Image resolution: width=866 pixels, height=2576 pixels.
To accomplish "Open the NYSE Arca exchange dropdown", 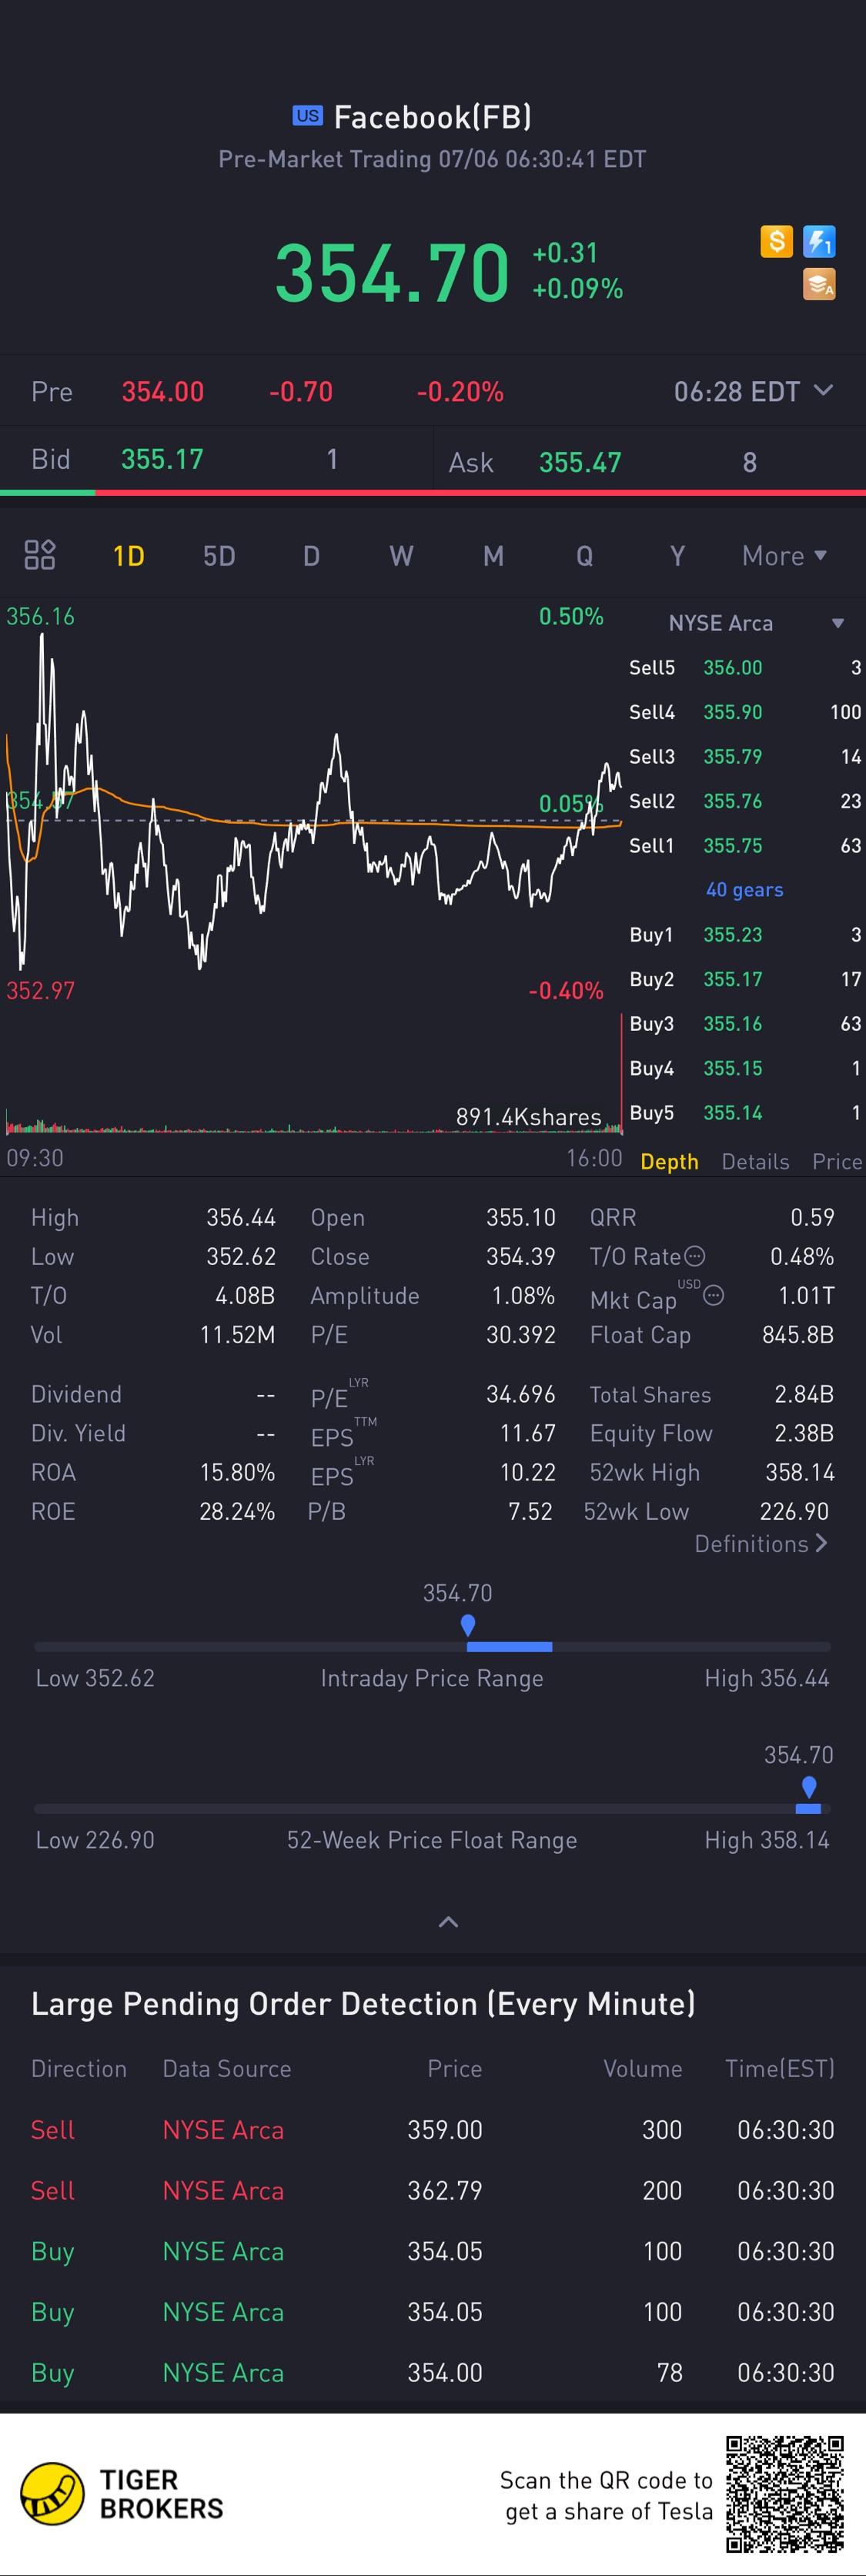I will coord(755,623).
